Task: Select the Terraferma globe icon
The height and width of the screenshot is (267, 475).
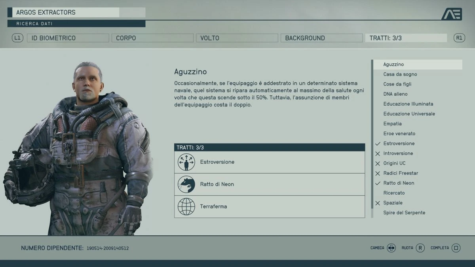Action: tap(186, 206)
